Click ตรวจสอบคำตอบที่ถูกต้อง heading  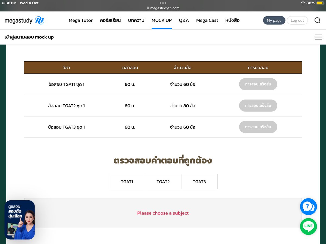[163, 161]
